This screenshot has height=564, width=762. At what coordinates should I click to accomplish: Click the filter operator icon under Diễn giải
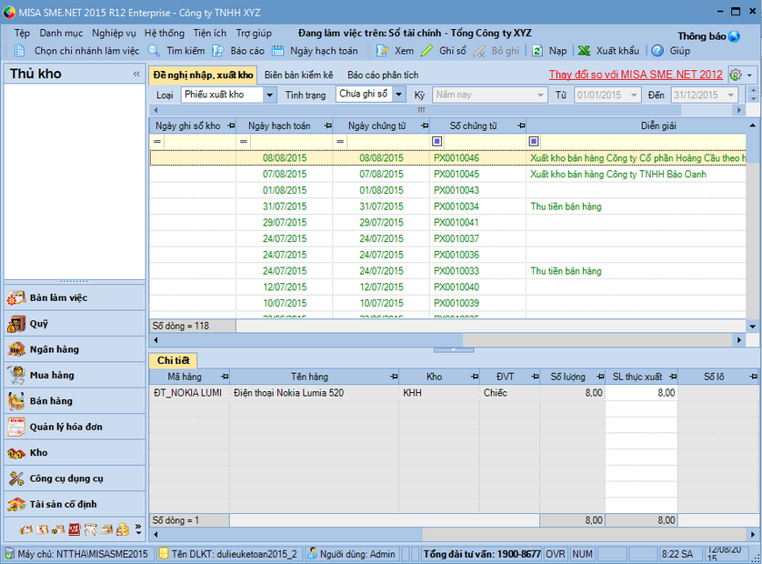(534, 142)
